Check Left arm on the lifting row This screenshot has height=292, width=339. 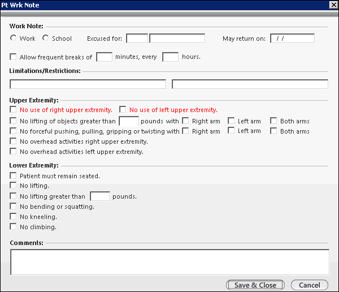[231, 121]
